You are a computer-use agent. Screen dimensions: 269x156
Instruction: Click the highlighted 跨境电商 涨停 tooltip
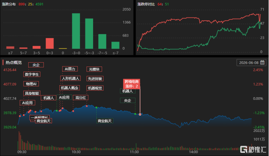132,84
